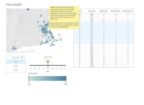Image resolution: width=144 pixels, height=105 pixels.
Task: Open the Hive Factor dropdown arrow
Action: (22, 58)
